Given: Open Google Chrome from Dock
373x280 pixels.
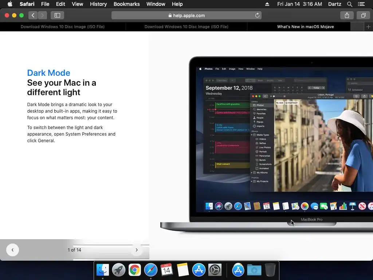Looking at the screenshot, I should coord(135,270).
